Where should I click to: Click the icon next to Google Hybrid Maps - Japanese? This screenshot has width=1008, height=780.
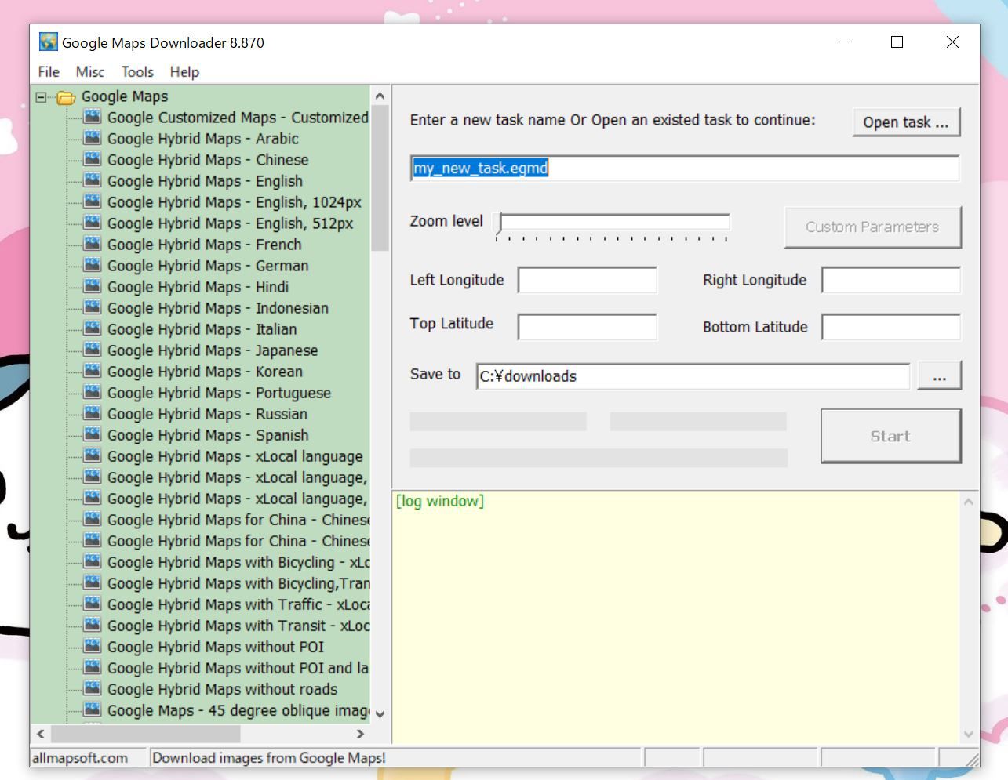[93, 350]
